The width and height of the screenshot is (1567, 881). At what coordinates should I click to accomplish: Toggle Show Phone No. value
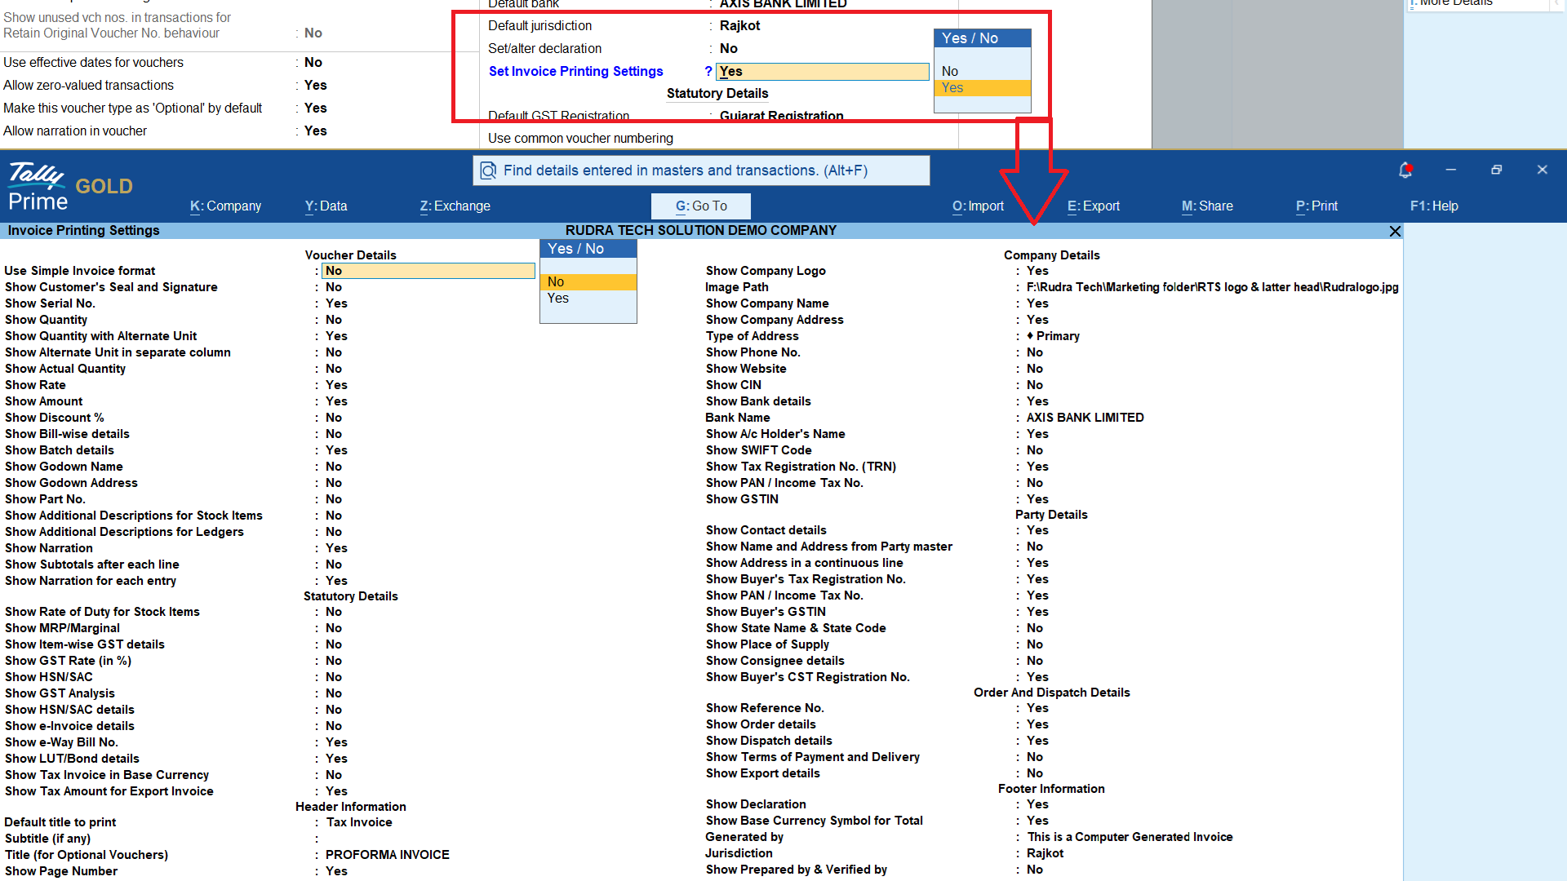tap(1034, 352)
